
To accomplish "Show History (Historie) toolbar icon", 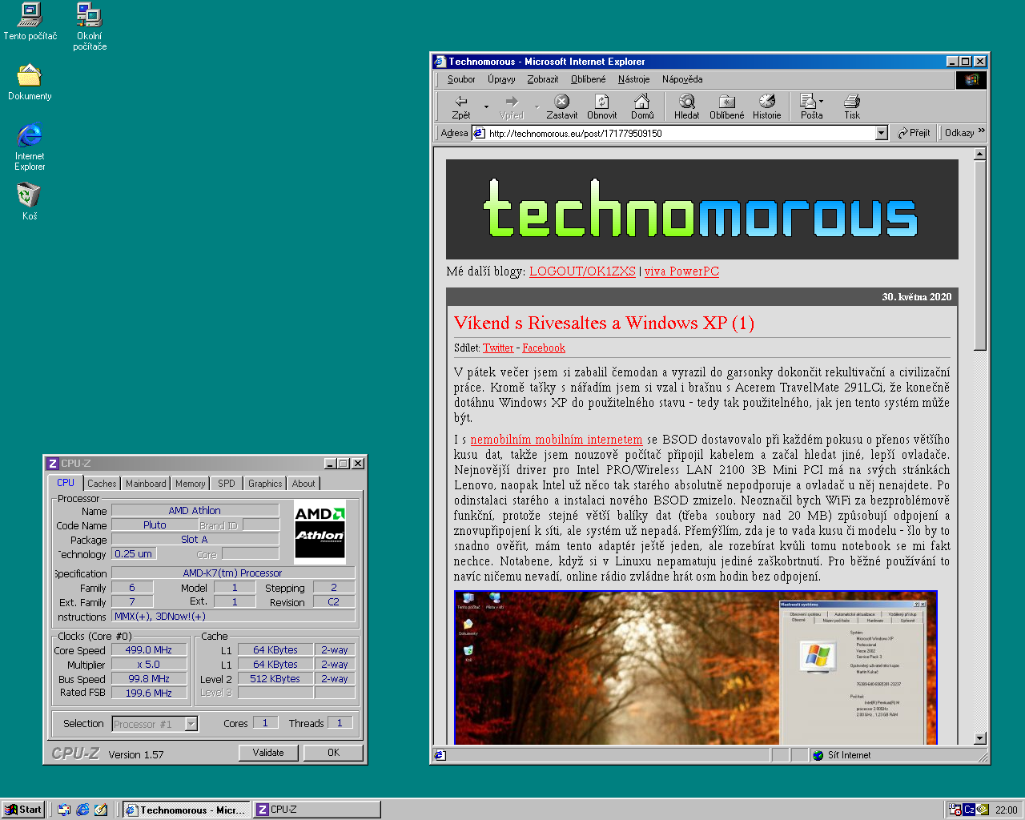I will [766, 102].
